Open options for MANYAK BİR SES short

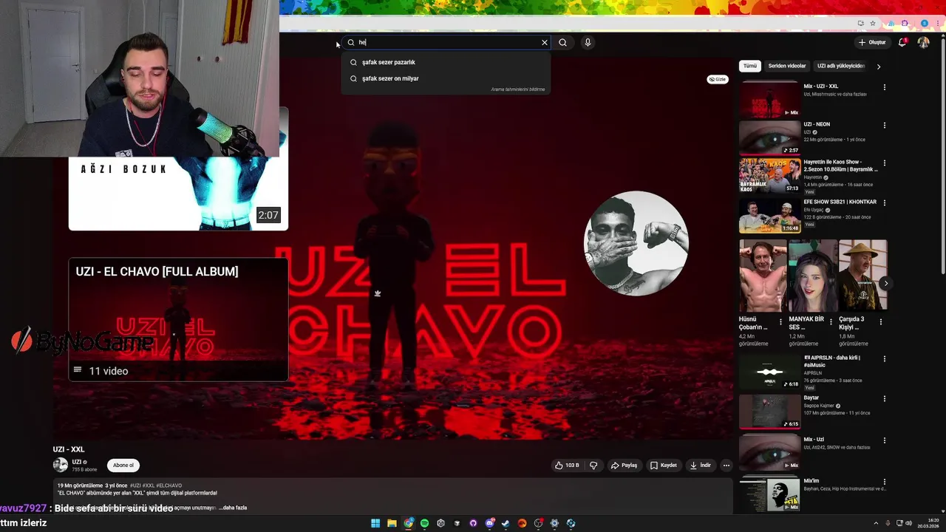[x=831, y=322]
